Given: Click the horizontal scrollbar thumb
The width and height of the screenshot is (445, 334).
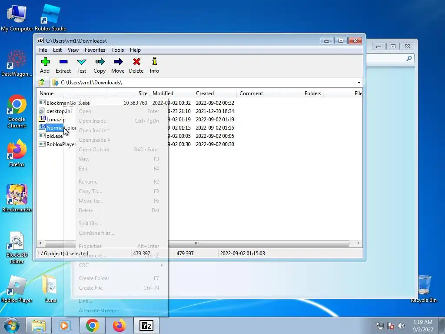Looking at the screenshot, I should click(197, 243).
